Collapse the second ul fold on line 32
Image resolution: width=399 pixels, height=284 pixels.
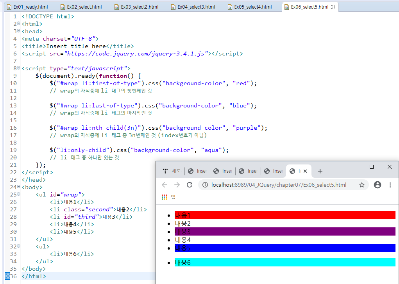(19, 246)
